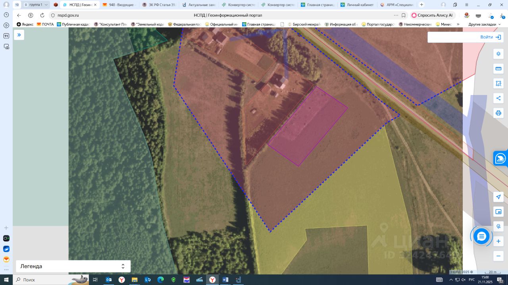Image resolution: width=508 pixels, height=285 pixels.
Task: Open the Windows Start menu
Action: click(6, 280)
